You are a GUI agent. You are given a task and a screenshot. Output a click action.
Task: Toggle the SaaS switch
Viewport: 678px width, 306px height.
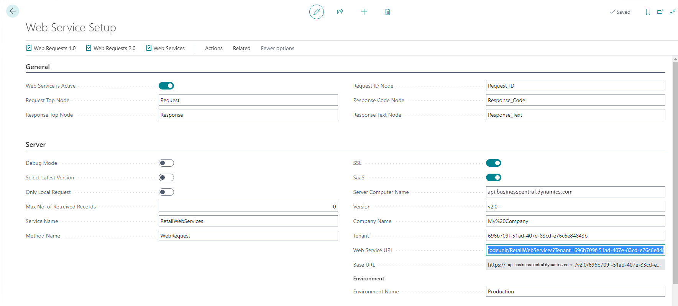(493, 177)
